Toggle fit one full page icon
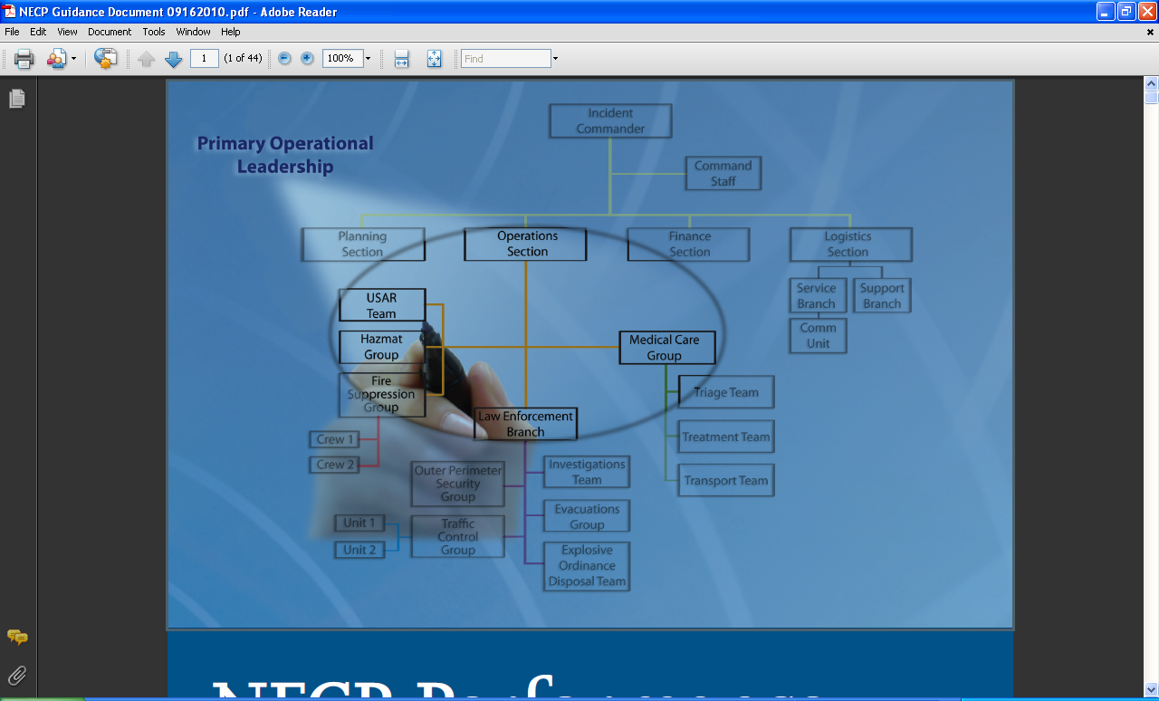Viewport: 1159px width, 701px height. pos(434,59)
